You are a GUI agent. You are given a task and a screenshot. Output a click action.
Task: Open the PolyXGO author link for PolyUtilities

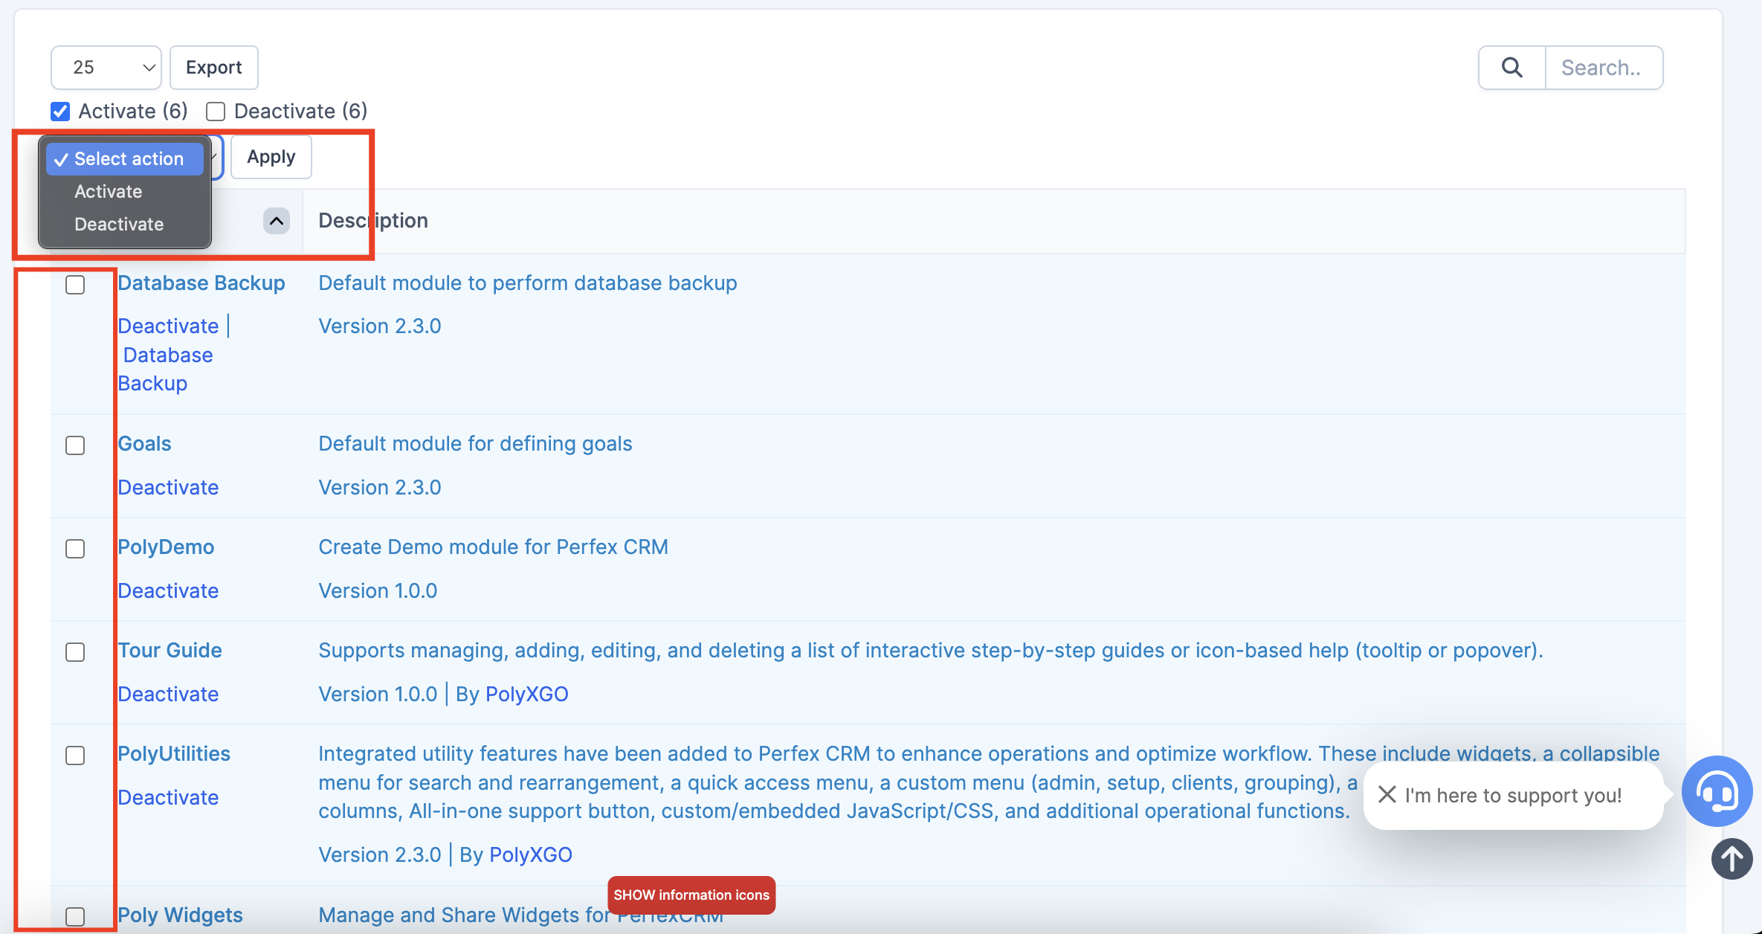point(530,854)
